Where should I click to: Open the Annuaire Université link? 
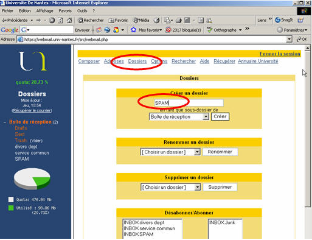click(258, 61)
